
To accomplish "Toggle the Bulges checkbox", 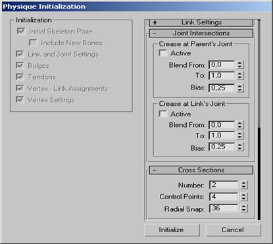I will pos(20,65).
